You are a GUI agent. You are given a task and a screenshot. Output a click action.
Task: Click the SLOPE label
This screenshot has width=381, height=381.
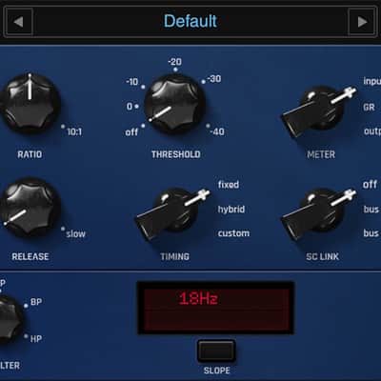coord(217,371)
